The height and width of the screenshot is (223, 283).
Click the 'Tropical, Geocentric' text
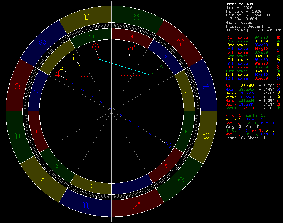coord(248,26)
